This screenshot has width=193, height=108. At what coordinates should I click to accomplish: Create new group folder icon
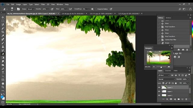pyautogui.click(x=179, y=99)
